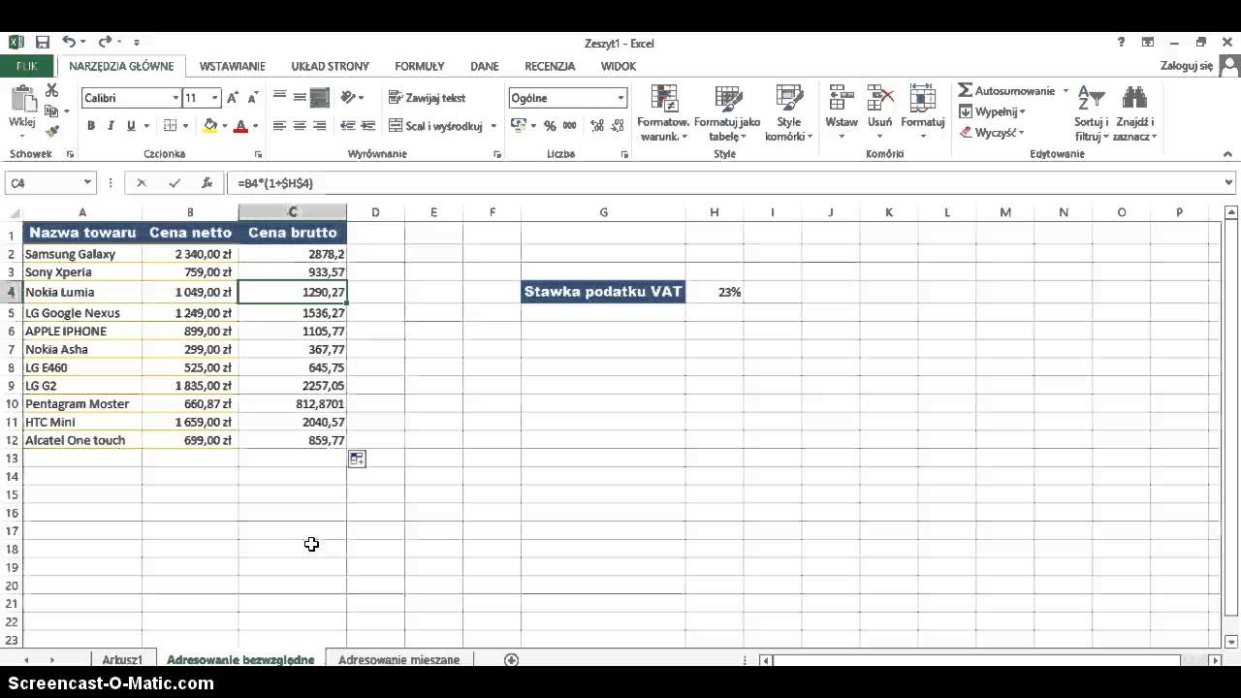Open the font name Calibri dropdown
The width and height of the screenshot is (1241, 698).
click(x=175, y=98)
